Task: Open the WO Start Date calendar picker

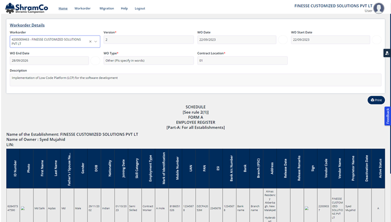Action: (376, 40)
